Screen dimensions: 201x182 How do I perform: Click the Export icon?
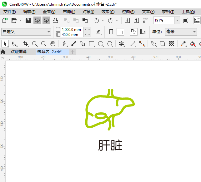tap(136, 20)
